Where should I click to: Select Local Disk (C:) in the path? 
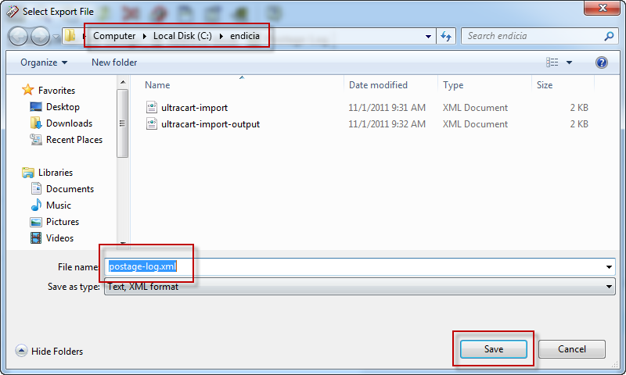pos(182,36)
